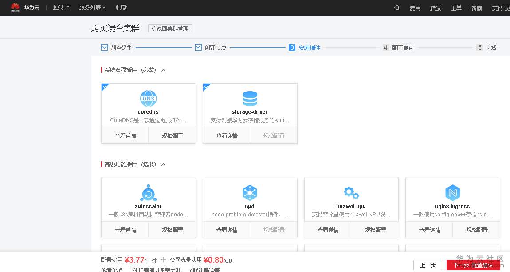Open the 了解计费详情 link

click(x=204, y=270)
